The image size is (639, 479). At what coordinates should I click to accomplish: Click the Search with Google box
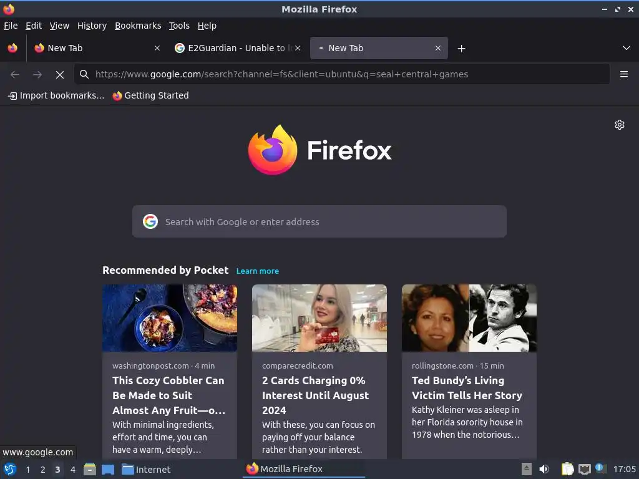pyautogui.click(x=319, y=221)
